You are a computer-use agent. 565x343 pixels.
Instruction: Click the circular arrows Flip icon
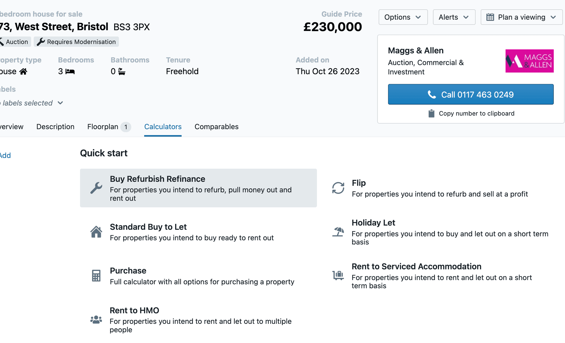(x=338, y=188)
